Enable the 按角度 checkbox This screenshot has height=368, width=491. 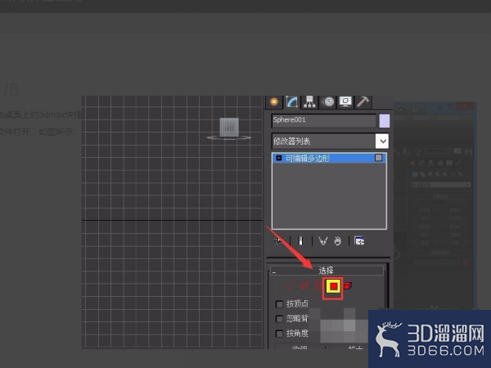[x=279, y=334]
